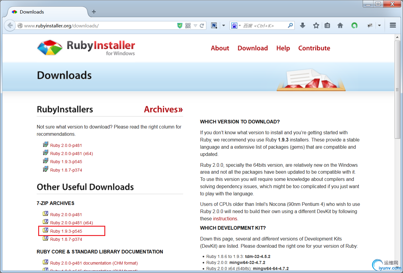Click the URL address bar text
Viewport: 403px width, 273px height.
[x=61, y=26]
